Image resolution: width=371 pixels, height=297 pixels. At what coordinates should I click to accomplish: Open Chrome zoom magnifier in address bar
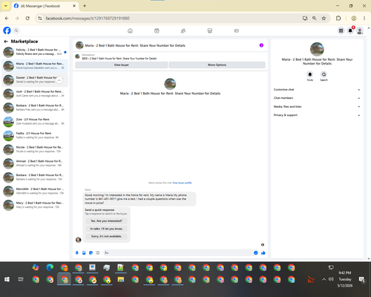(x=314, y=19)
